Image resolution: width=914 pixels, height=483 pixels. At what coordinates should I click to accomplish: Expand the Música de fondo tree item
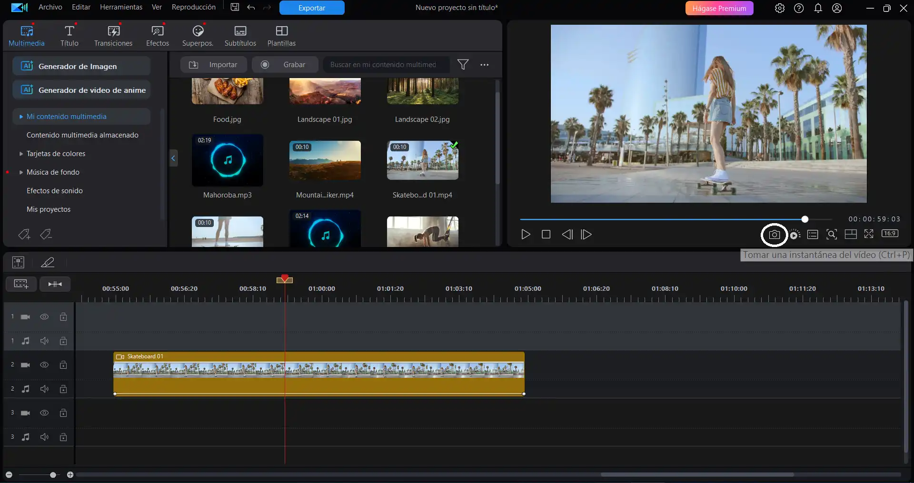tap(21, 172)
